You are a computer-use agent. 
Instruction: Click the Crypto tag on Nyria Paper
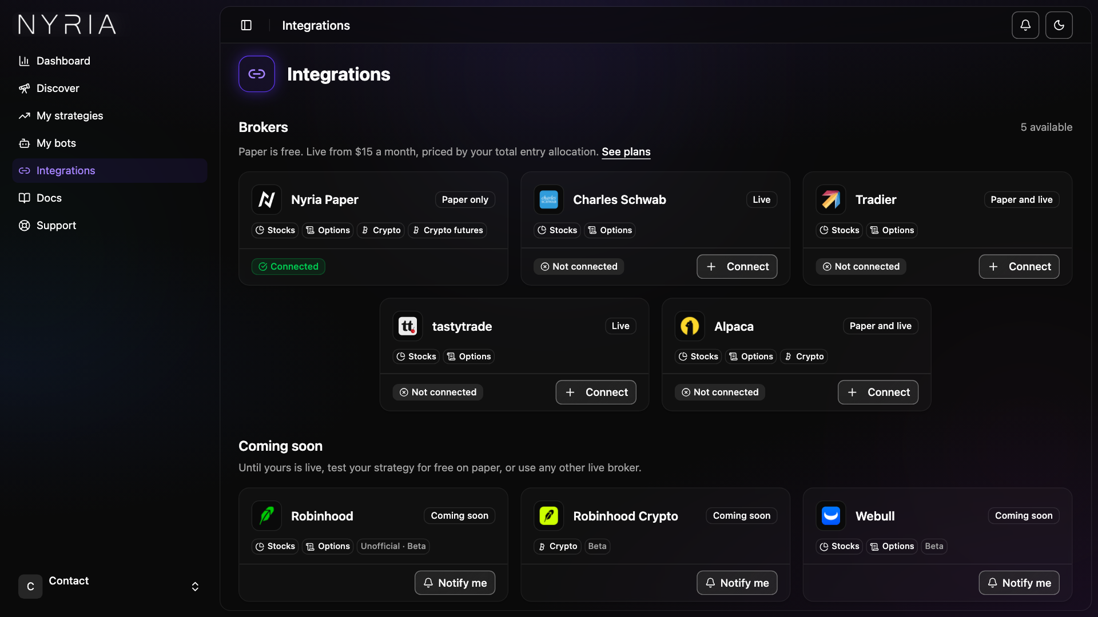(381, 230)
